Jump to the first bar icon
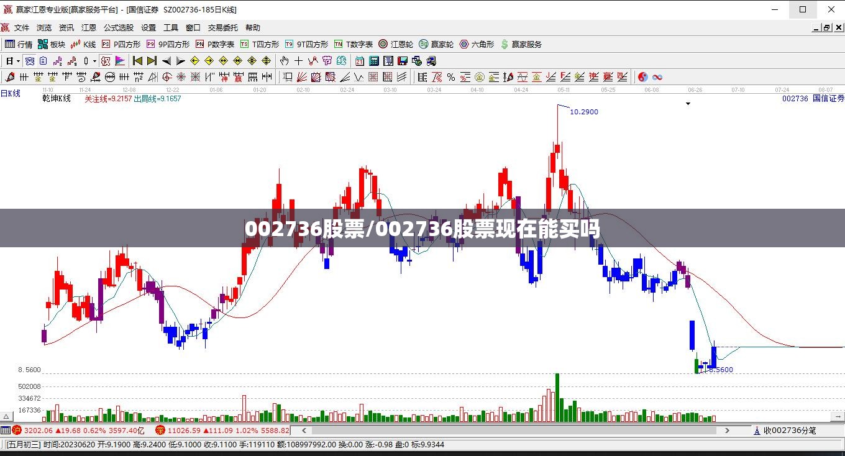845x456 pixels. point(138,61)
